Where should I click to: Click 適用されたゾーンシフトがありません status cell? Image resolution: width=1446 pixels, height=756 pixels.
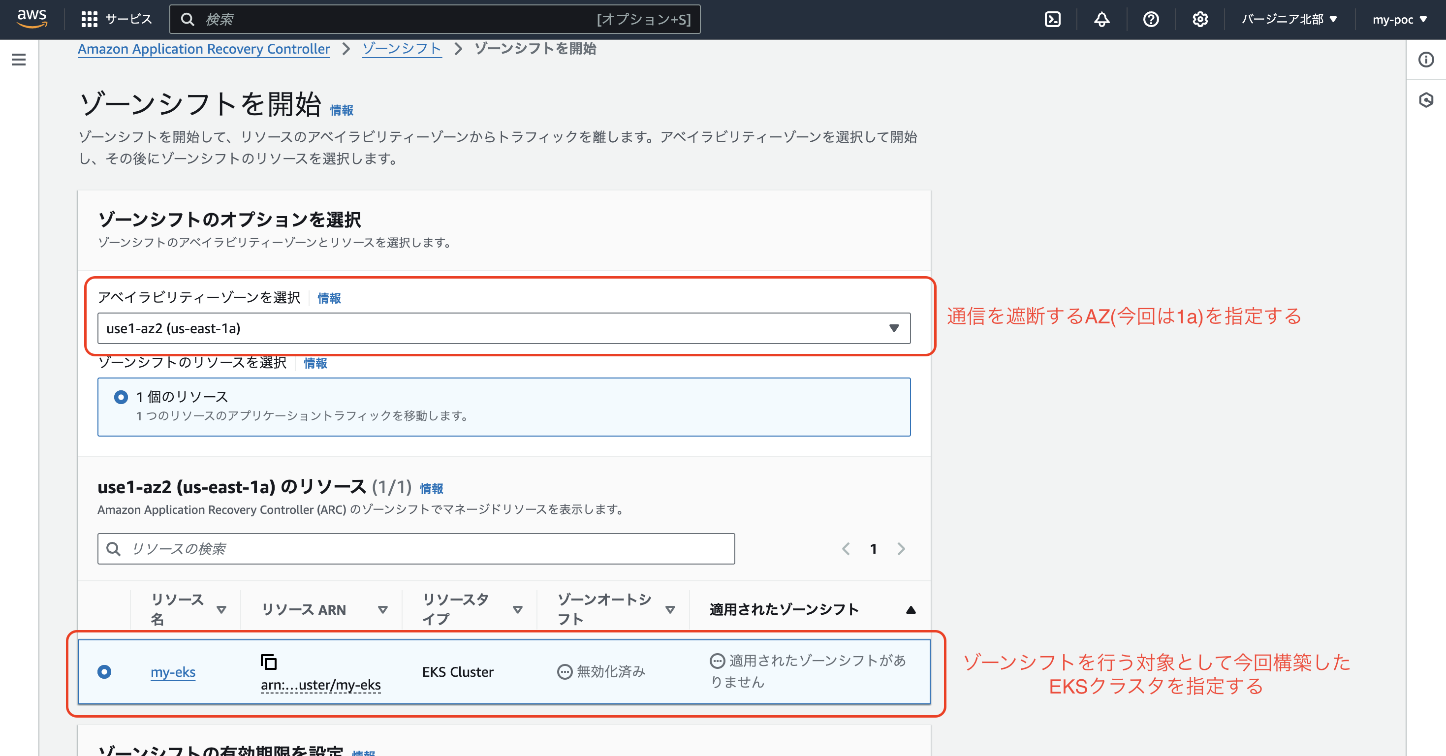[x=808, y=671]
